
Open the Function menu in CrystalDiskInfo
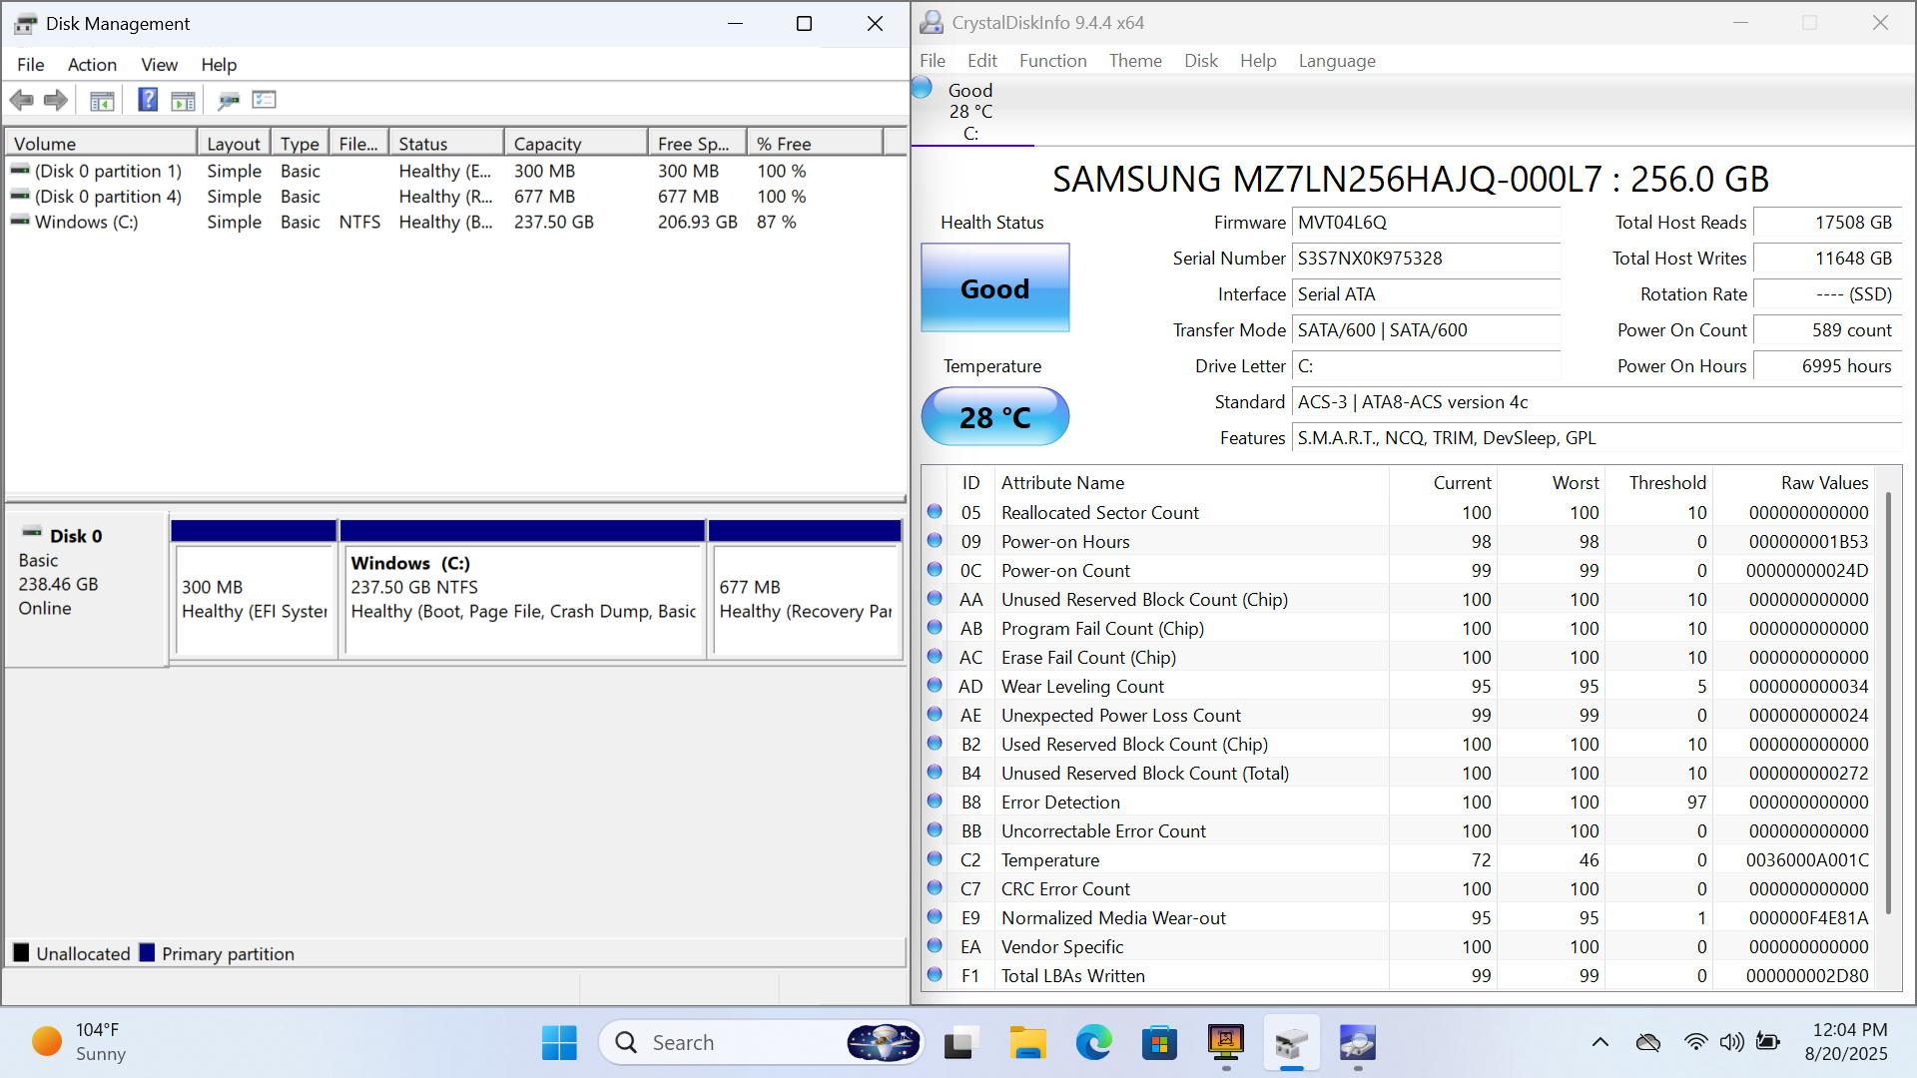[1052, 61]
